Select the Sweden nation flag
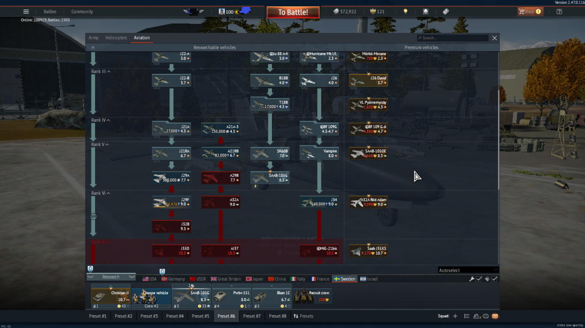 [344, 279]
